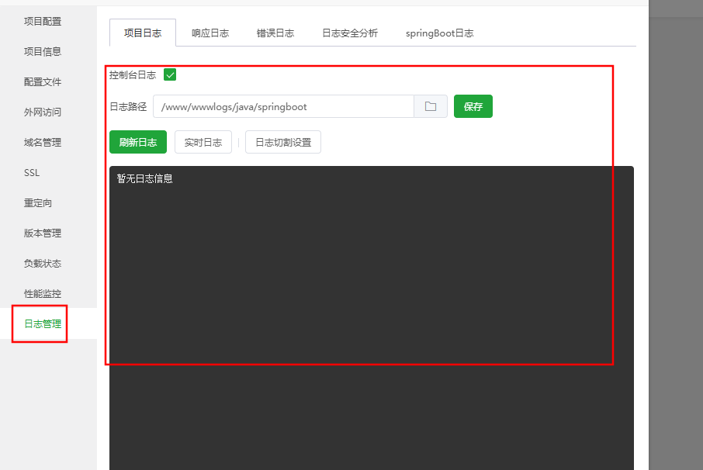Go to 版本管理 in the sidebar
703x470 pixels.
tap(43, 233)
